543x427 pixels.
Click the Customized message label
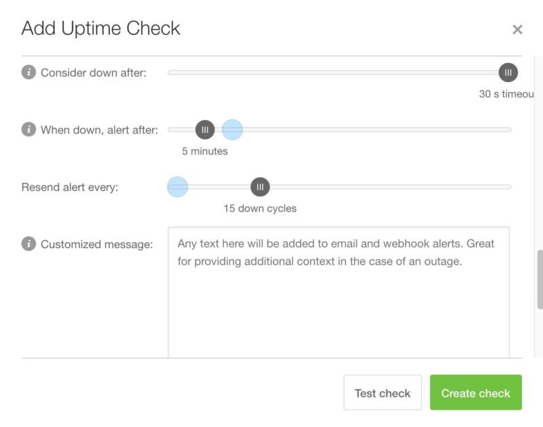click(x=96, y=244)
